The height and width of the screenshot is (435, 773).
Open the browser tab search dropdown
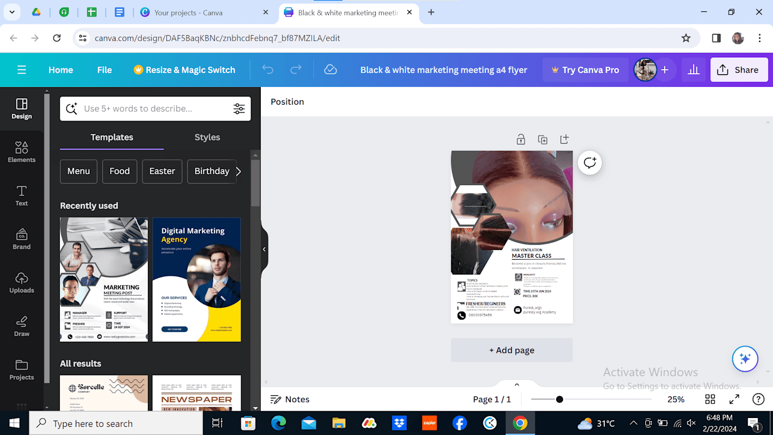[x=12, y=12]
